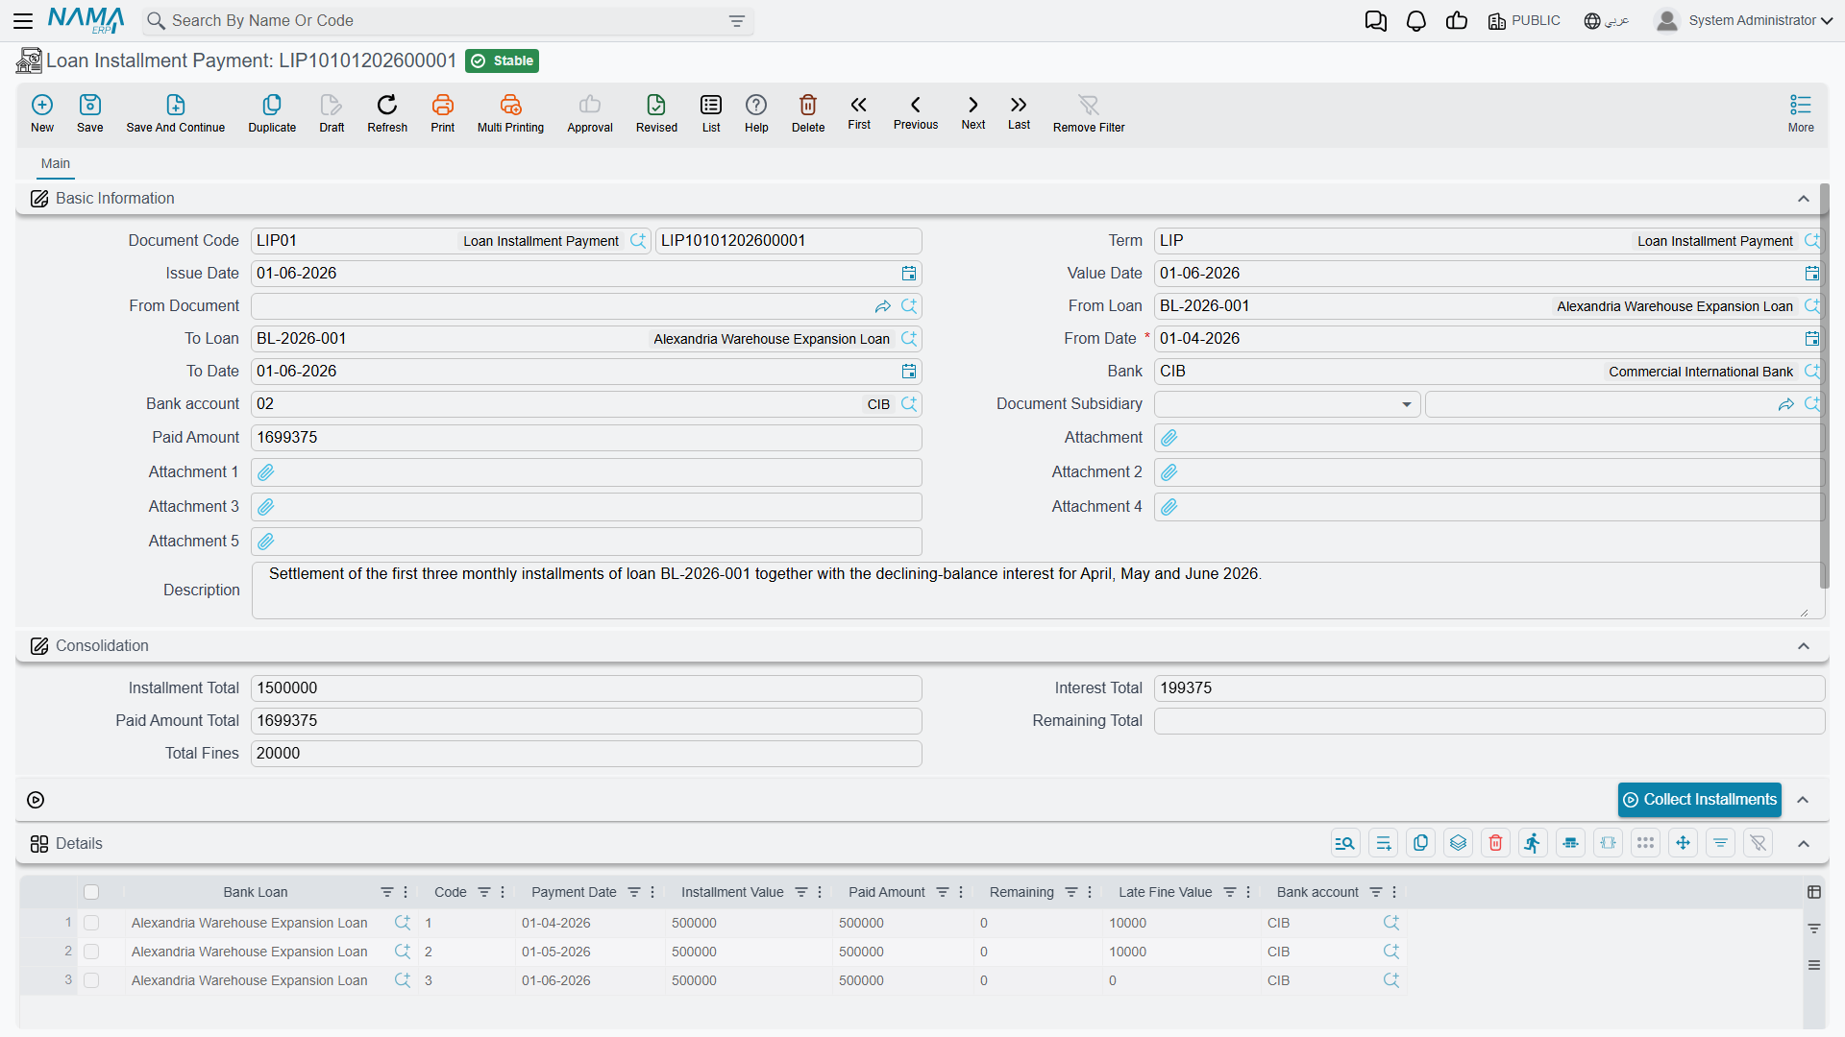
Task: Open Multi Printing
Action: [510, 112]
